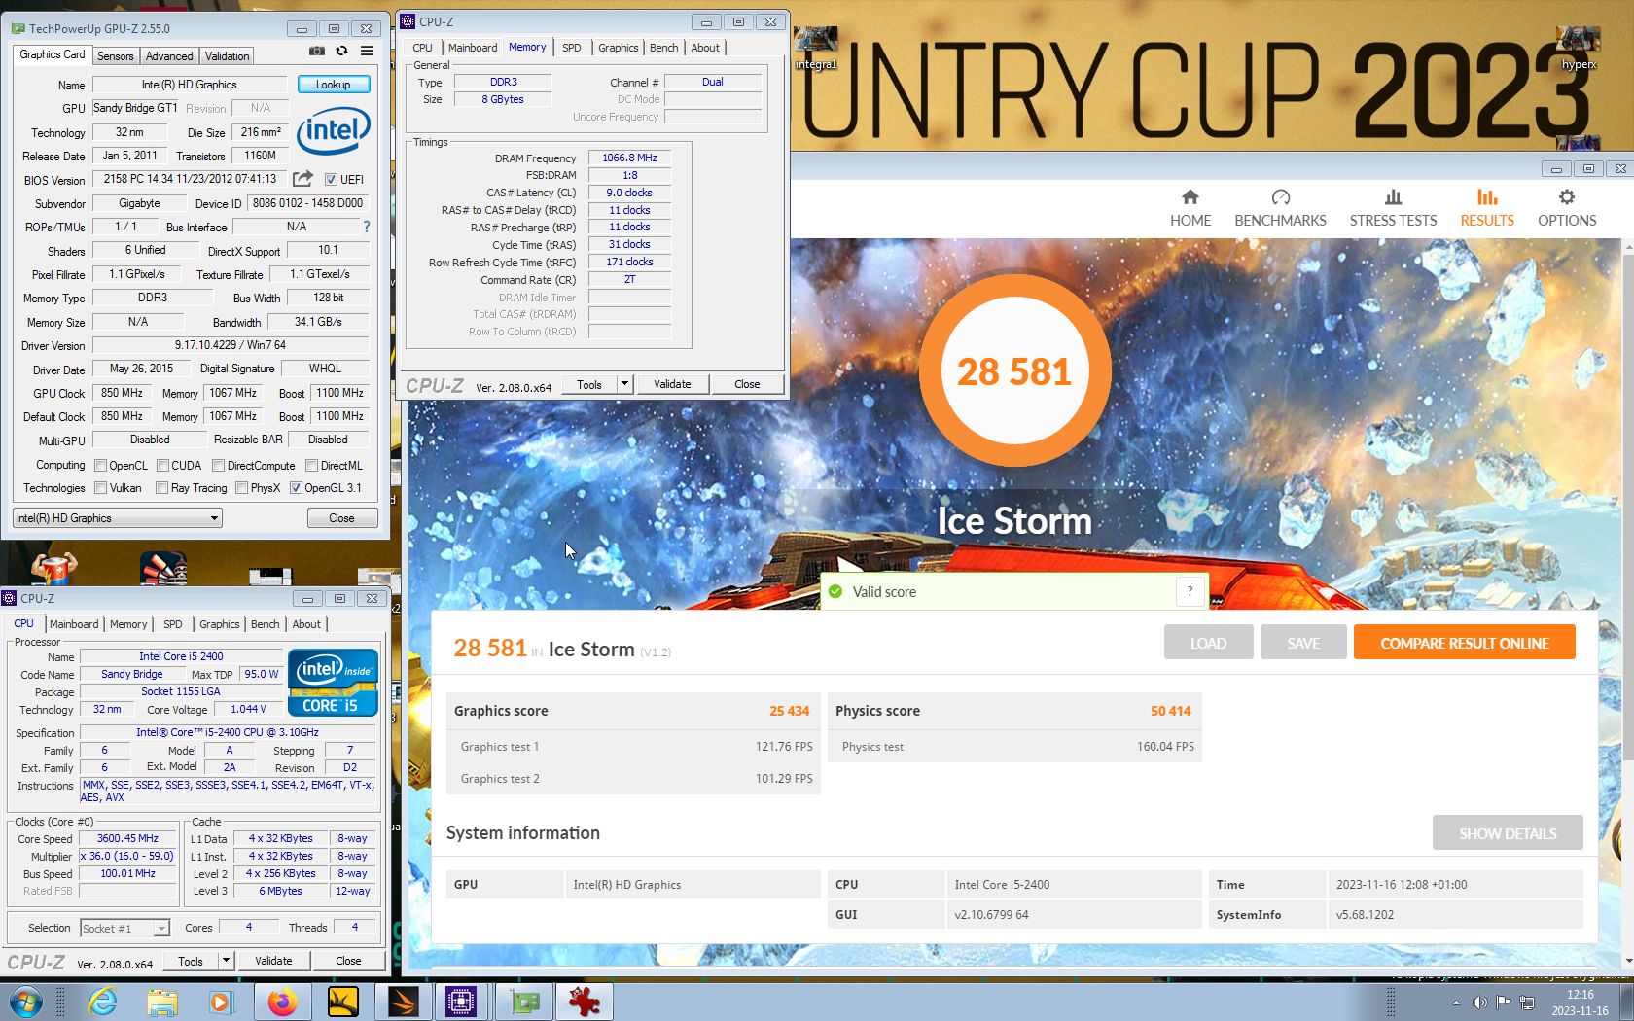Click the taskbar clock showing 12:16
This screenshot has height=1021, width=1634.
coord(1580,1003)
